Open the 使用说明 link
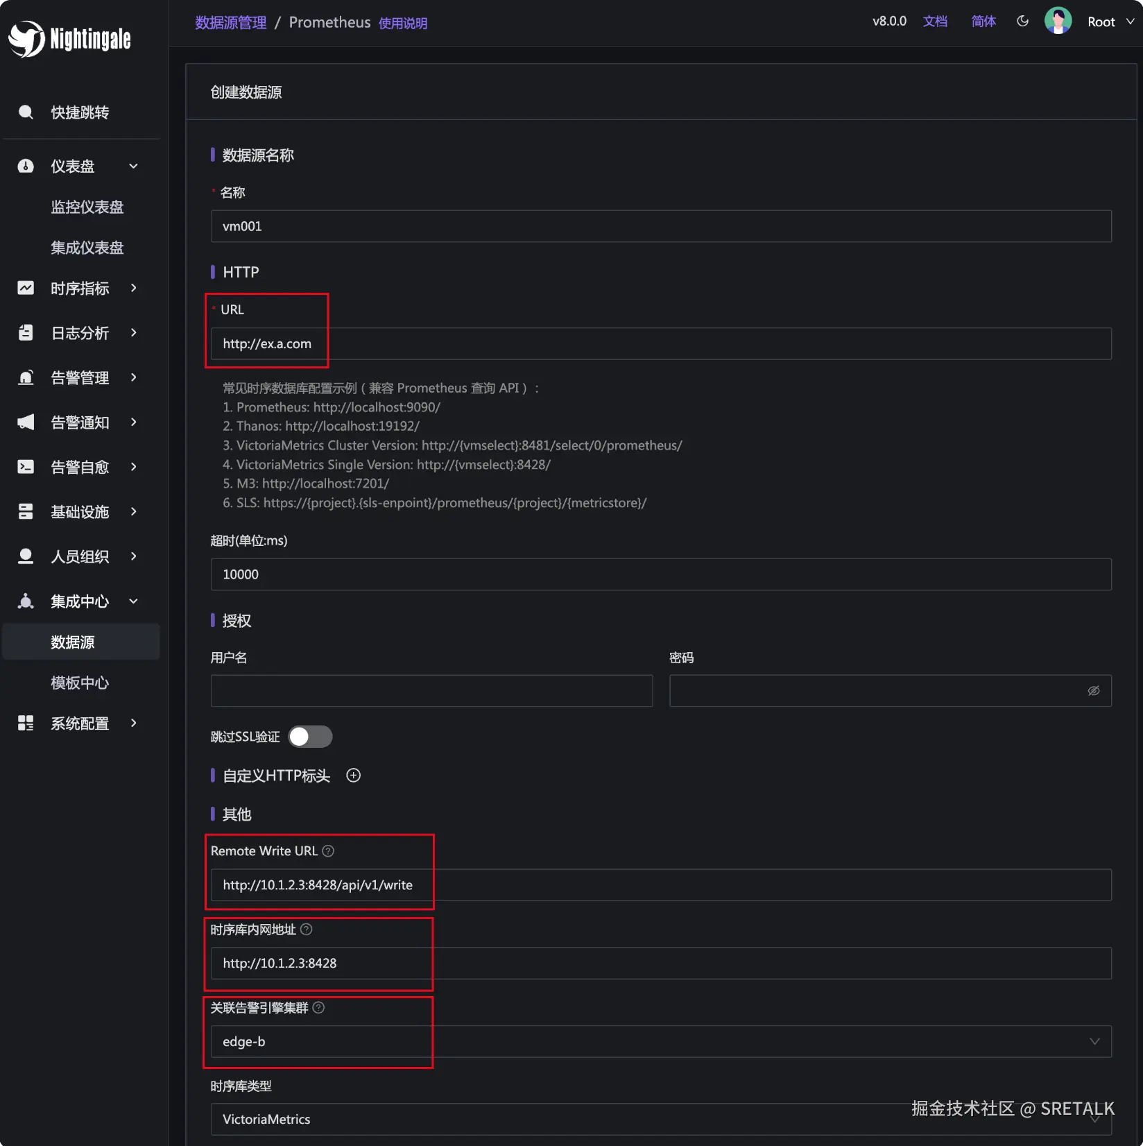Image resolution: width=1143 pixels, height=1146 pixels. (x=403, y=24)
